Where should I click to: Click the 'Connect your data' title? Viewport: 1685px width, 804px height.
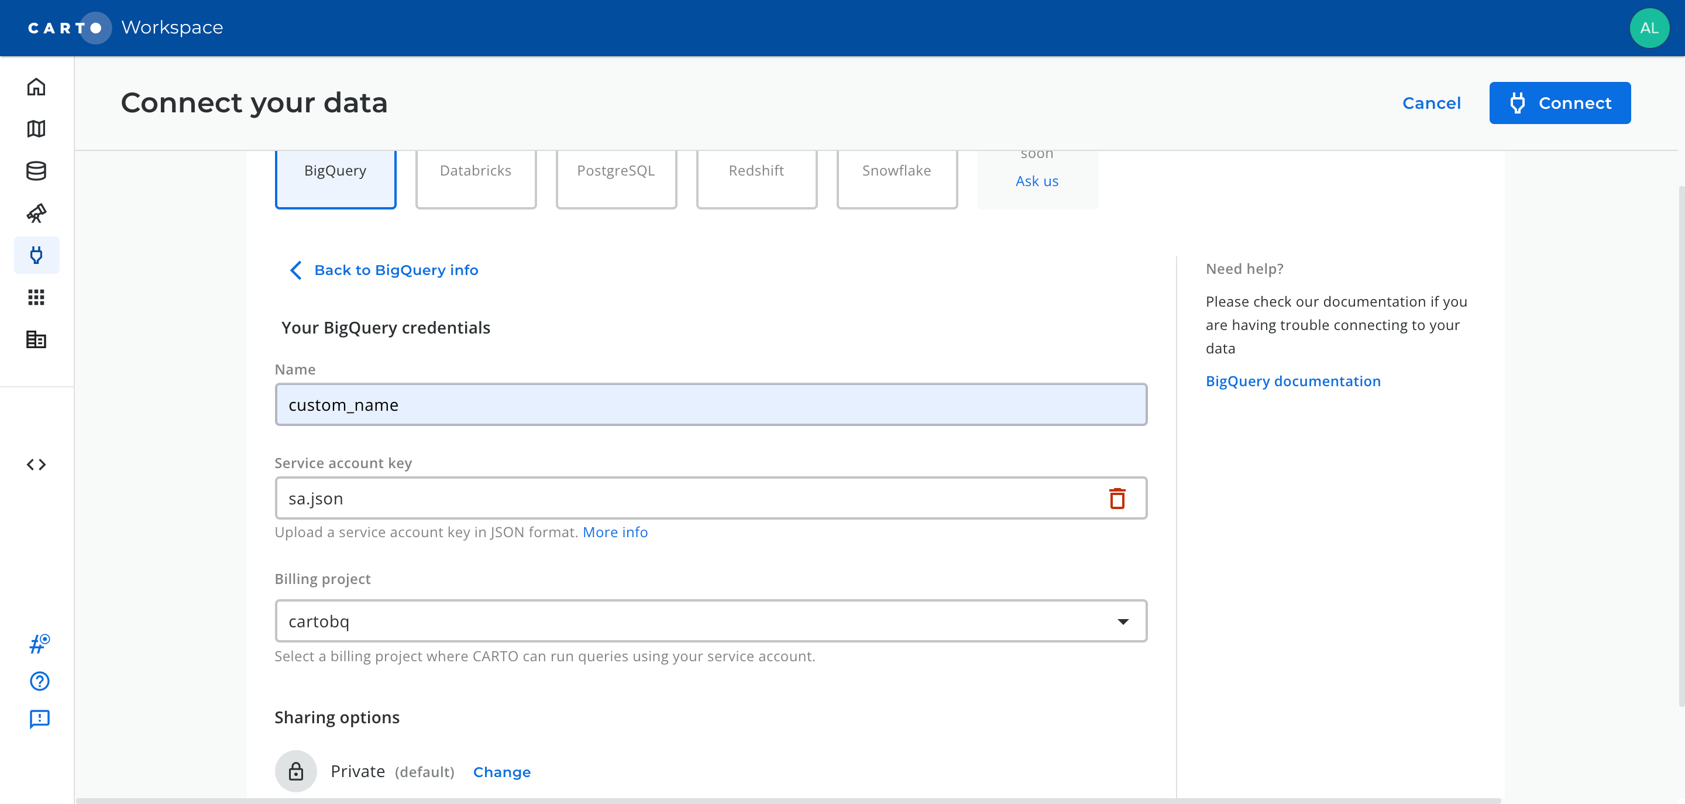254,104
